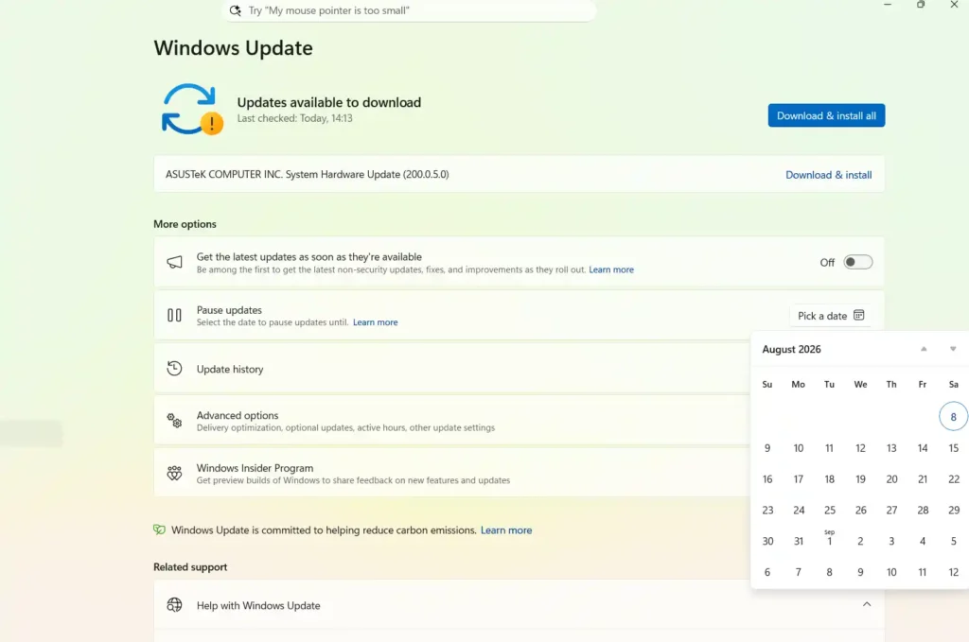Click the Advanced options gears icon
Image resolution: width=969 pixels, height=642 pixels.
(174, 421)
